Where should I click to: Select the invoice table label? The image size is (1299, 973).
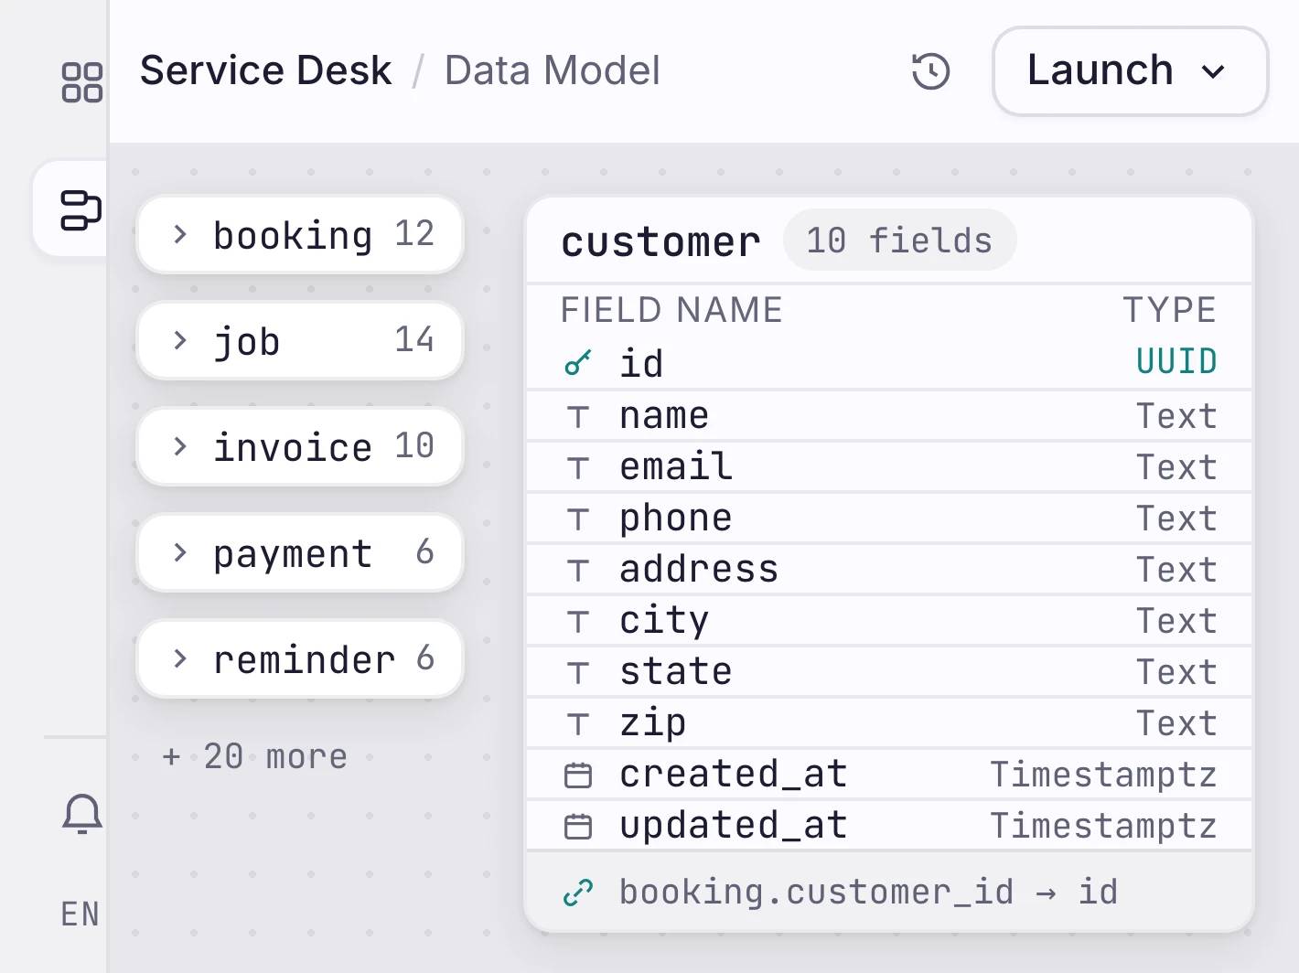coord(293,447)
